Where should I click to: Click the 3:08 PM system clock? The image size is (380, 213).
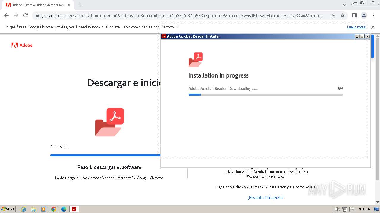pyautogui.click(x=365, y=209)
